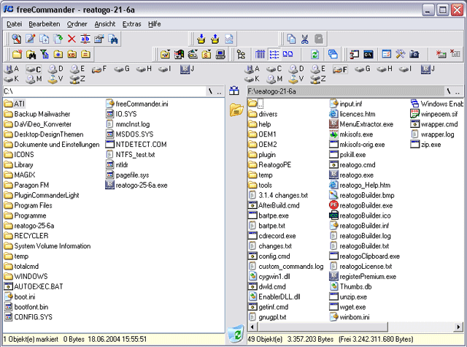
Task: Select drive C in right panel
Action: (274, 69)
